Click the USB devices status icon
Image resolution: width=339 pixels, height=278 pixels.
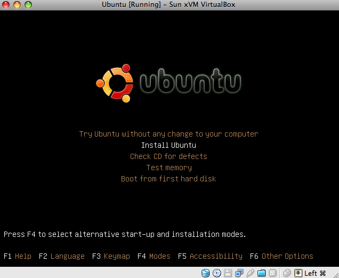pyautogui.click(x=250, y=273)
